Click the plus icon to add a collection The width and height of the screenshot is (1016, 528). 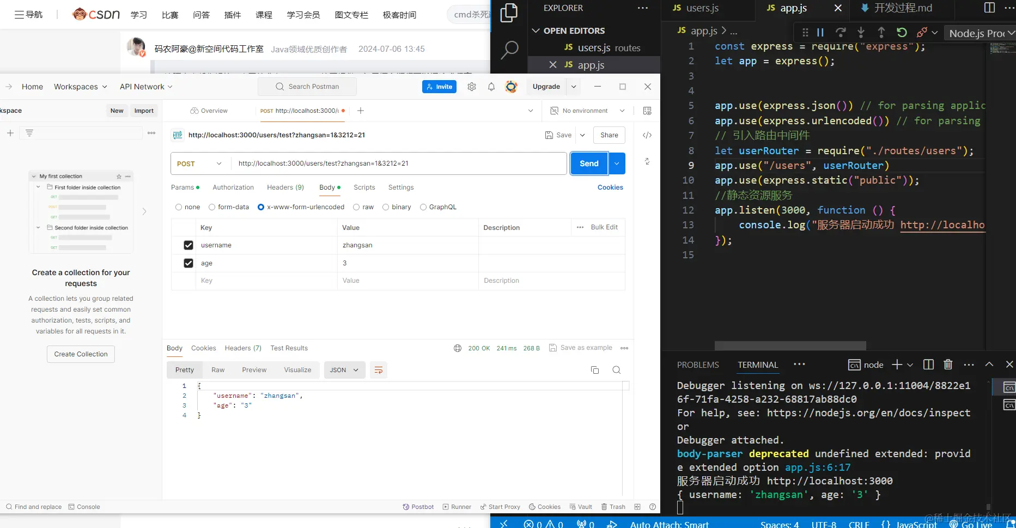click(x=10, y=133)
